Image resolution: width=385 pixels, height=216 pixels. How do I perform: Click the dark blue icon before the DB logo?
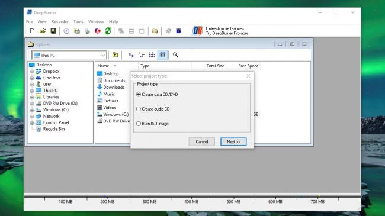[178, 31]
